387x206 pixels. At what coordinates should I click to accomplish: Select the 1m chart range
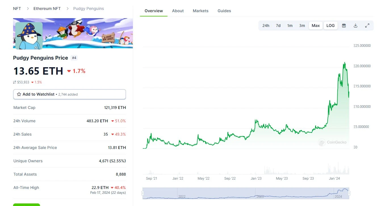tap(290, 26)
